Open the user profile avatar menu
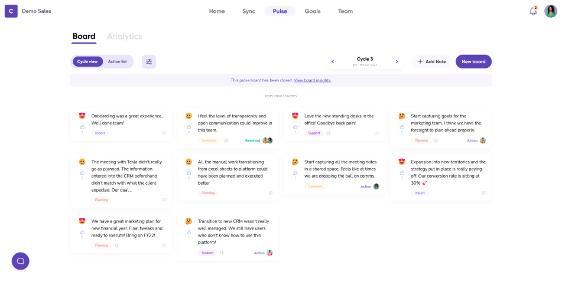 pos(551,11)
